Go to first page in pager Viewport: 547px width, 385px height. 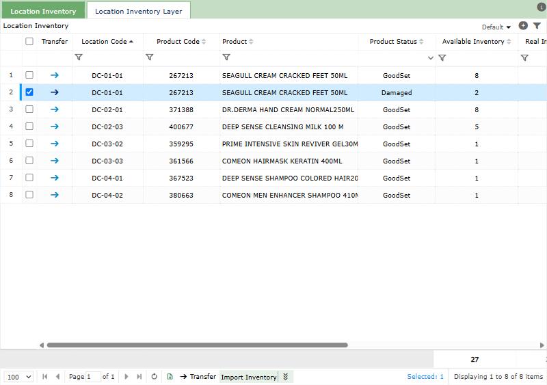[x=44, y=377]
